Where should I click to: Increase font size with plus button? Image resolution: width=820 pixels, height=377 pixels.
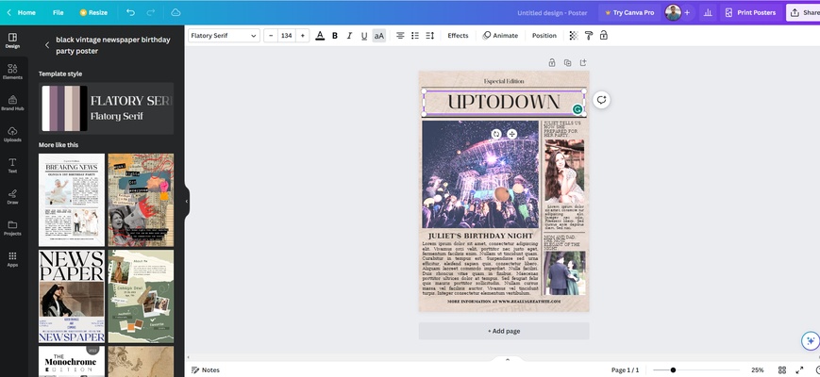[302, 36]
